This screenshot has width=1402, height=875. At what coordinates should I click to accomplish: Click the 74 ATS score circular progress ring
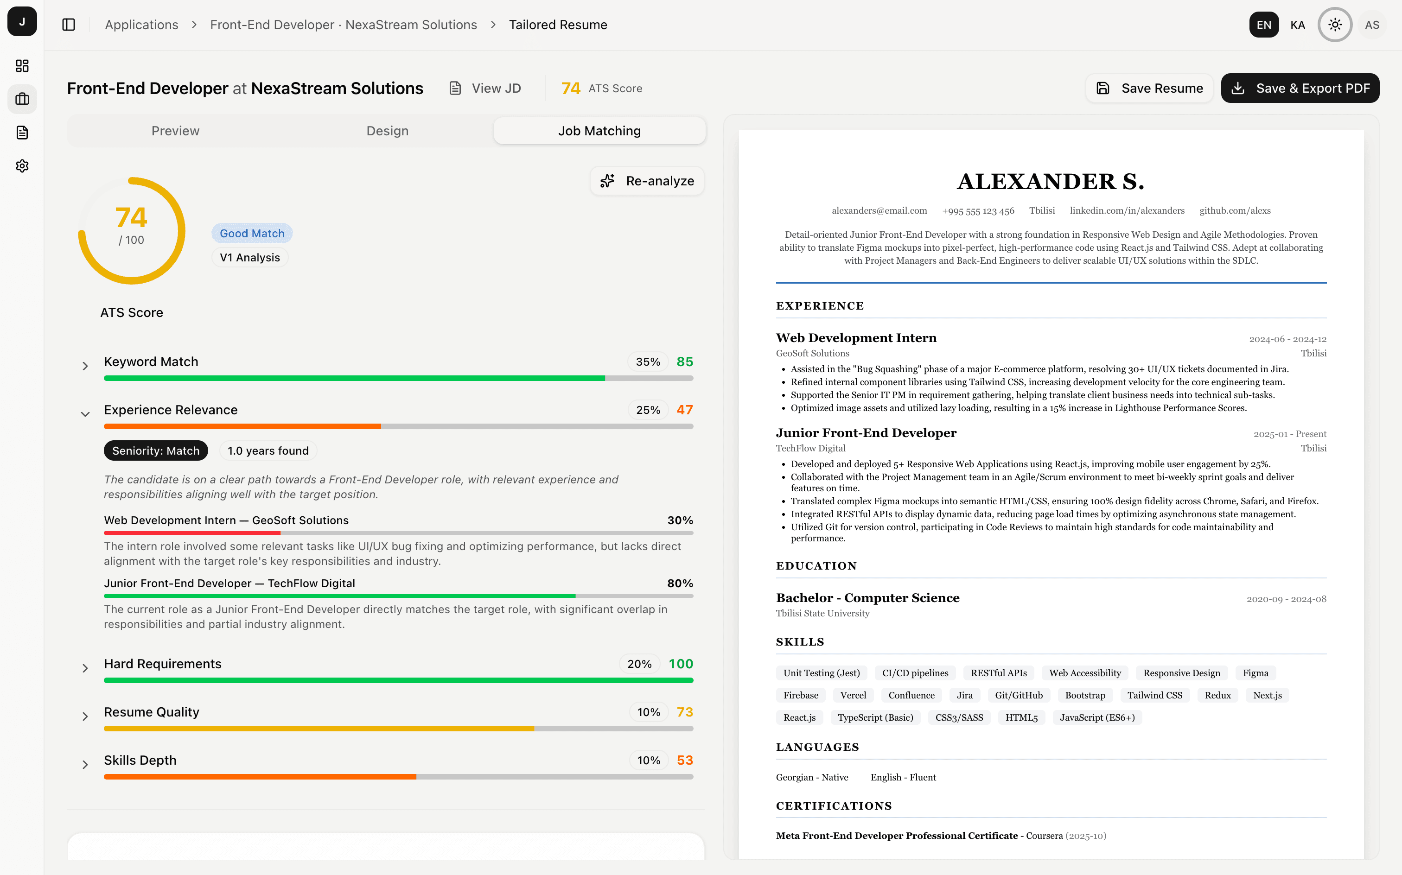[x=132, y=230]
